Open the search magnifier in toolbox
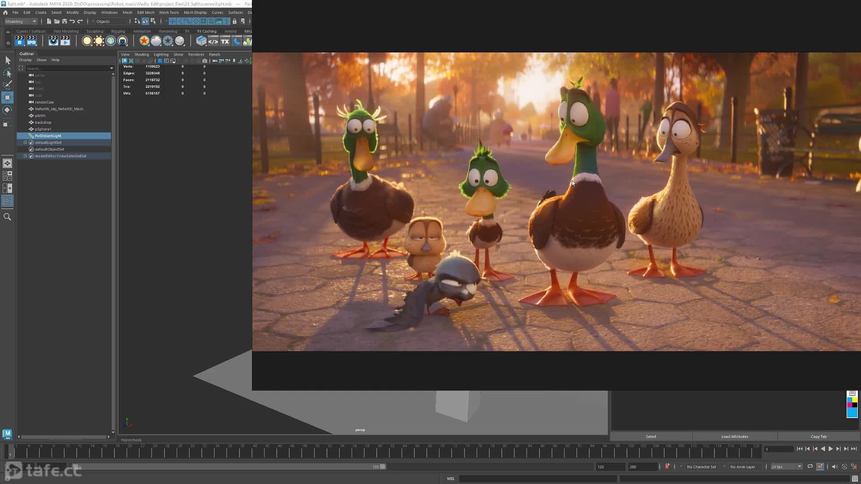The width and height of the screenshot is (861, 484). (8, 217)
